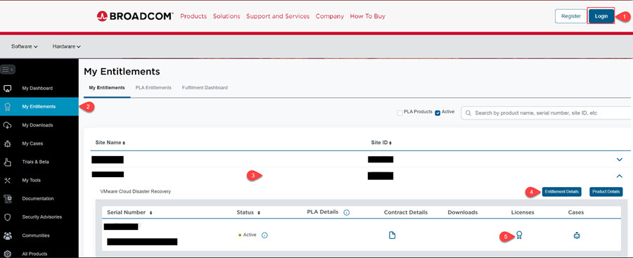
Task: Toggle the PLA Products checkbox
Action: [399, 113]
